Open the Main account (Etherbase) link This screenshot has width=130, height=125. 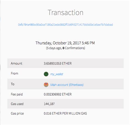pyautogui.click(x=67, y=85)
